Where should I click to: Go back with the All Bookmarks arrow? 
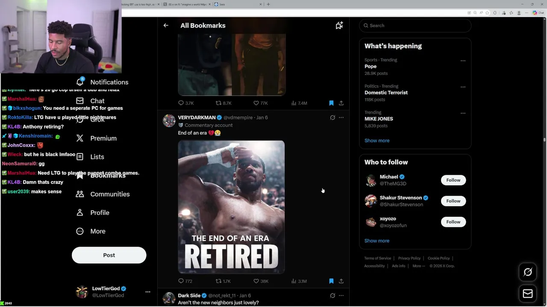click(166, 26)
